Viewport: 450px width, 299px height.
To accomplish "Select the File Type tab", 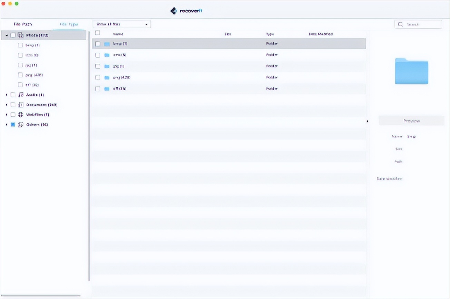I will 68,24.
